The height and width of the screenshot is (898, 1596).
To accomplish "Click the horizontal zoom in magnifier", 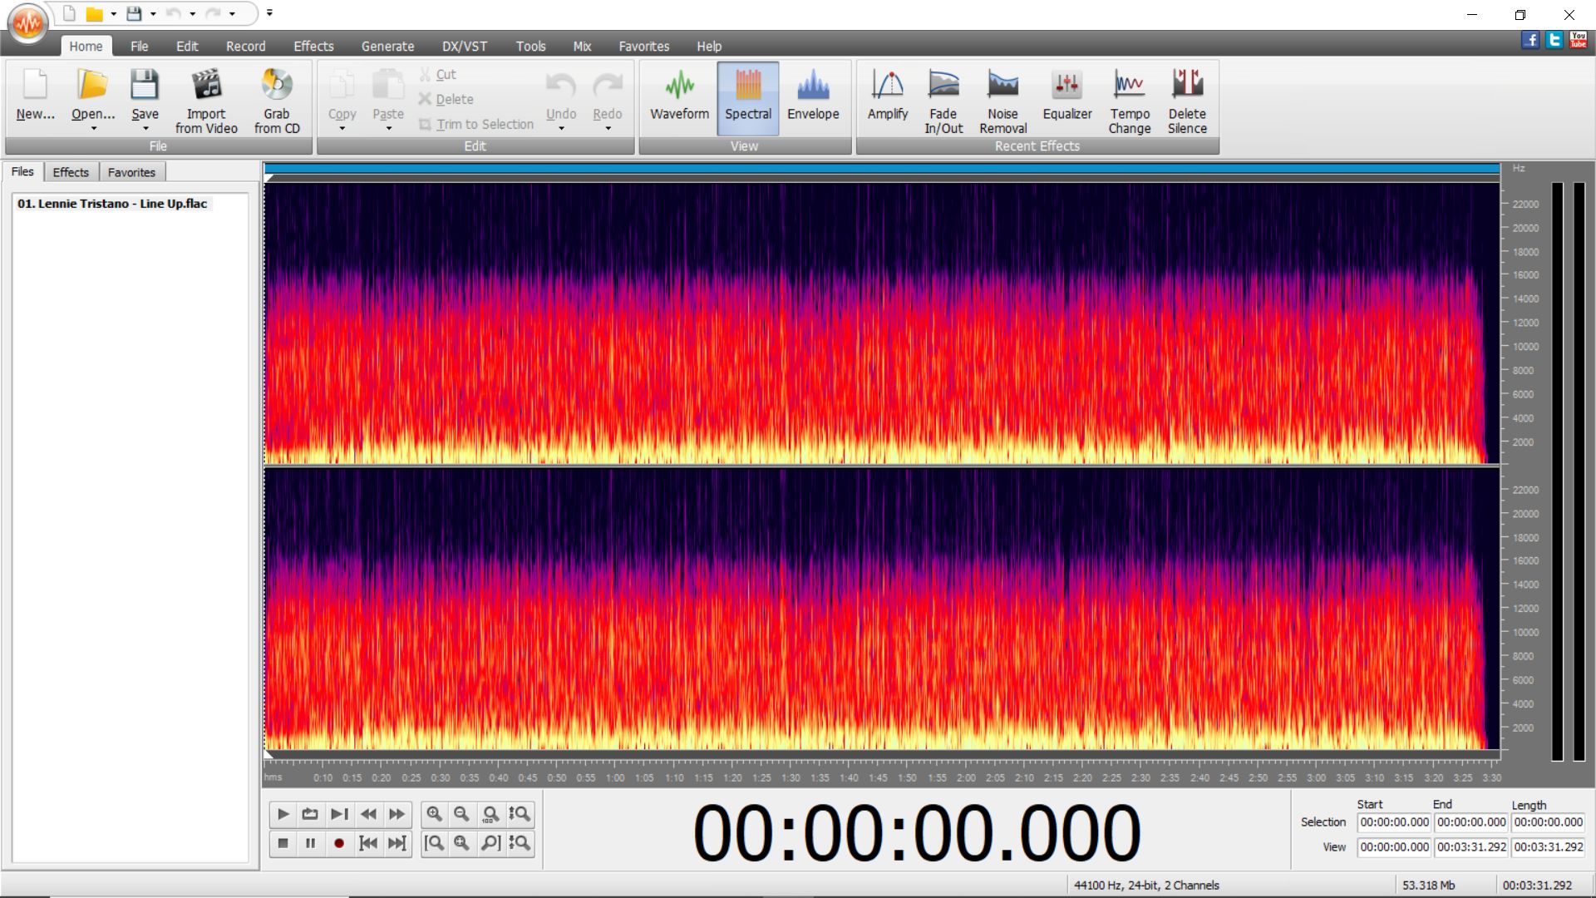I will tap(434, 814).
